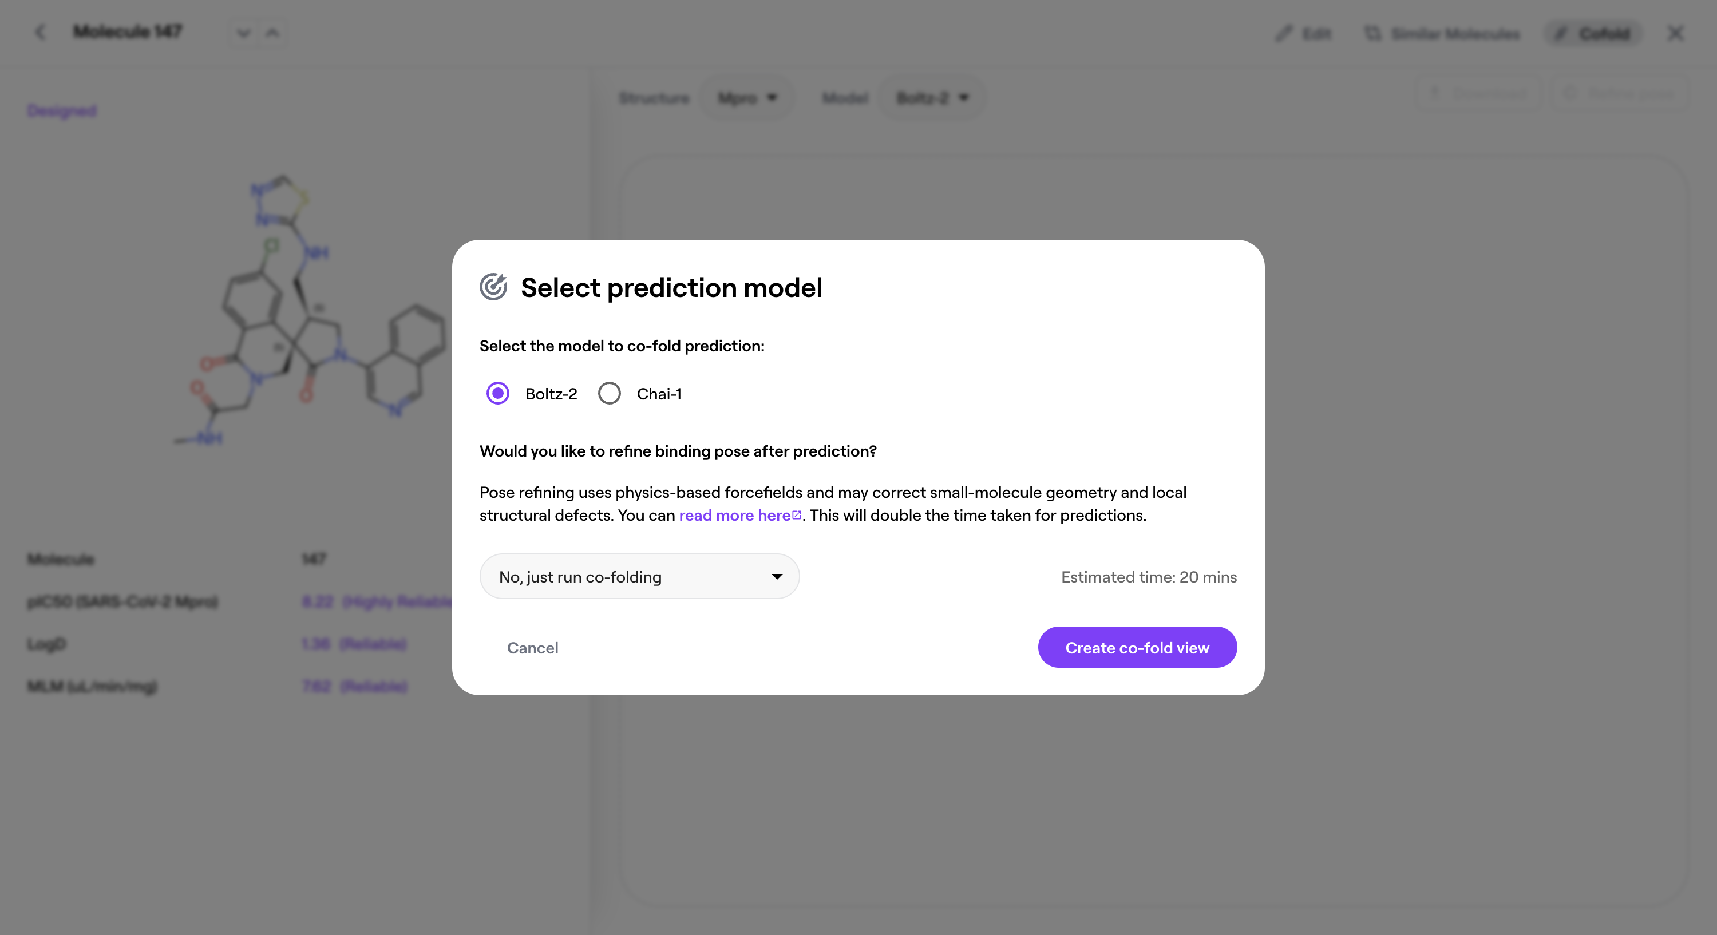
Task: Select the Boltz-2 radio button
Action: (498, 393)
